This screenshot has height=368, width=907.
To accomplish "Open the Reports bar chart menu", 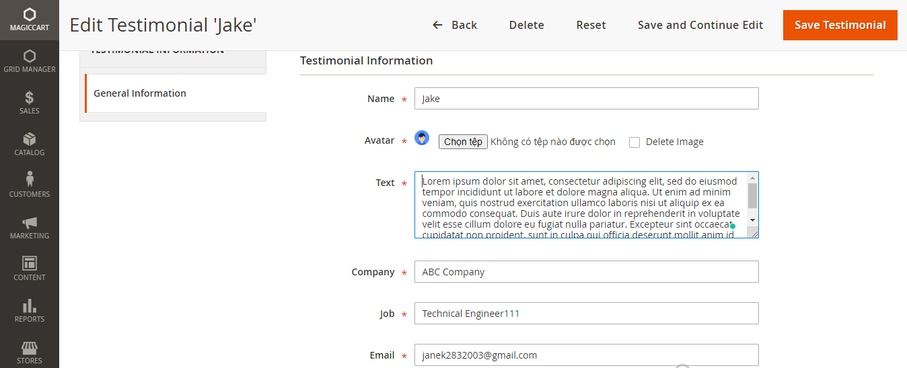I will click(x=29, y=311).
